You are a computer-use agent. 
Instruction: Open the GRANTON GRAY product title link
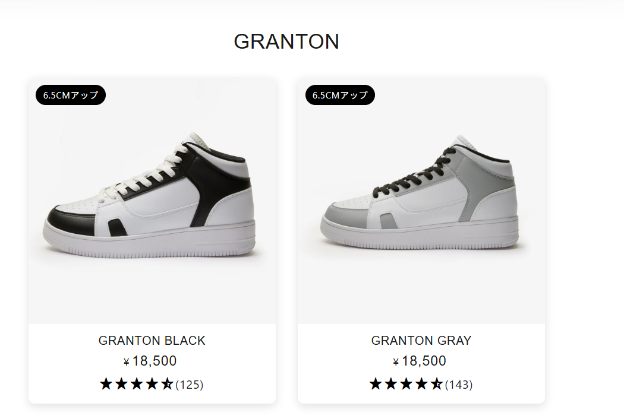(x=421, y=341)
